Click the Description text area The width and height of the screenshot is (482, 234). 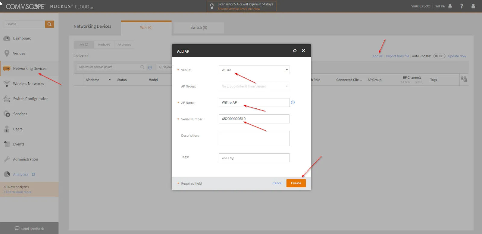pos(254,139)
